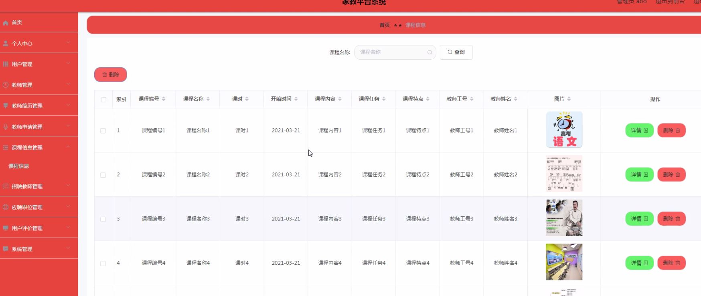Screen dimensions: 701x296
Task: Click the list icon beside 课程信息管理
Action: click(6, 148)
